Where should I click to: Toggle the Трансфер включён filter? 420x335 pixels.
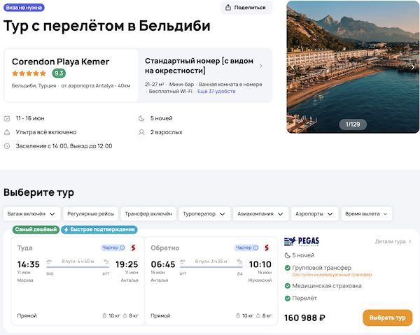pos(148,213)
